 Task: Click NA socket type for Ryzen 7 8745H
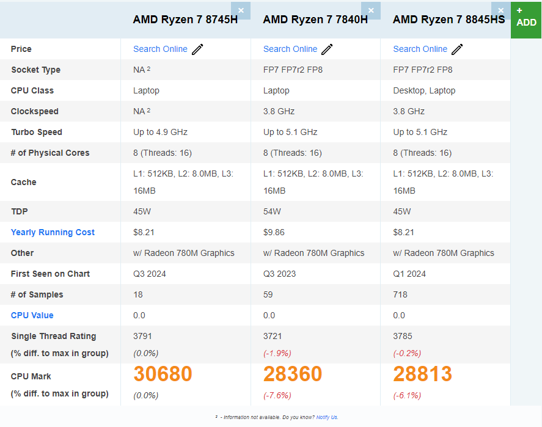coord(142,70)
